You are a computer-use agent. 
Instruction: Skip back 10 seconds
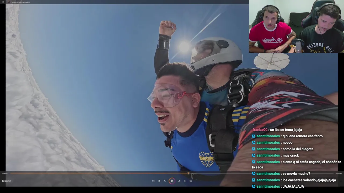tap(165, 181)
